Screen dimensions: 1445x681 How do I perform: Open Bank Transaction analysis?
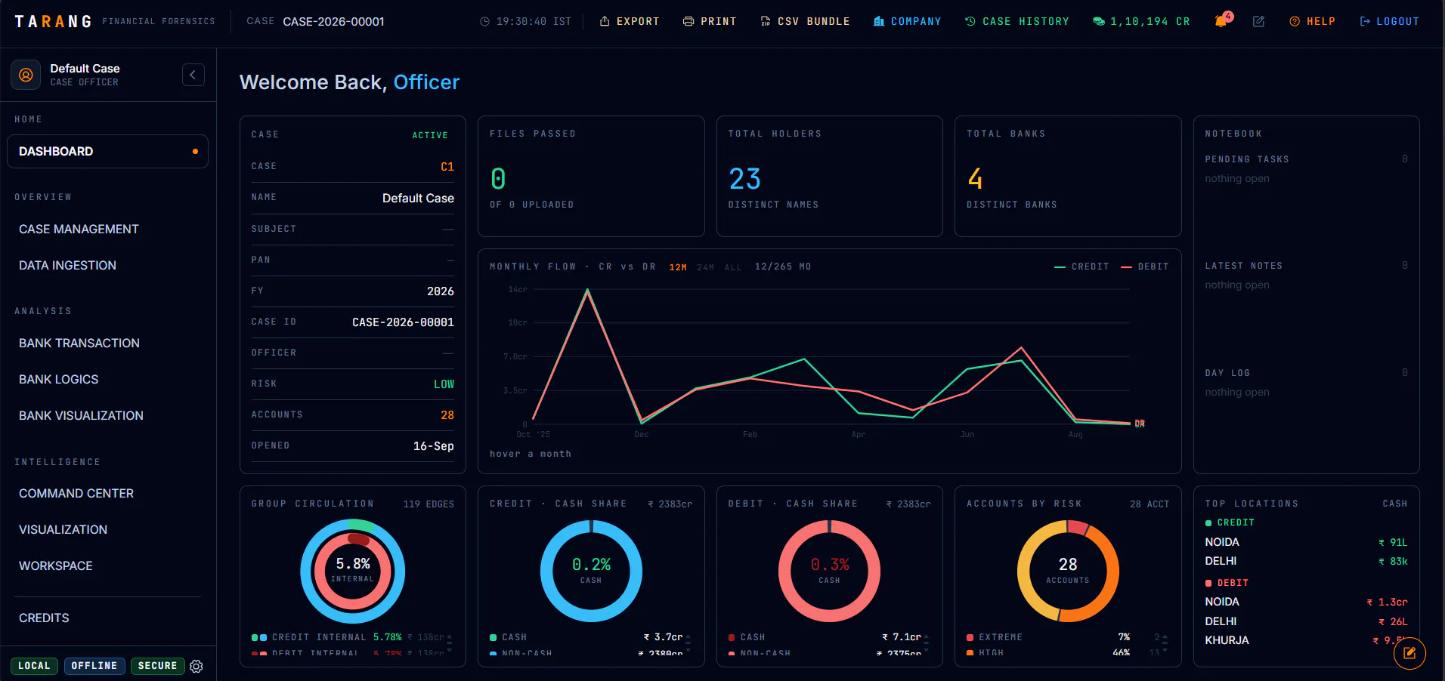(79, 343)
